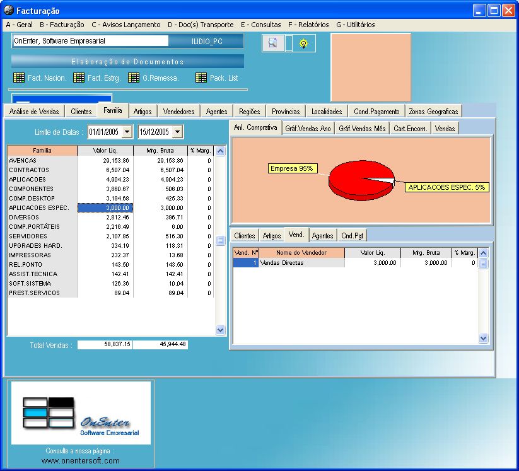Click the Facturação title bar app icon
The image size is (519, 471).
click(x=9, y=11)
